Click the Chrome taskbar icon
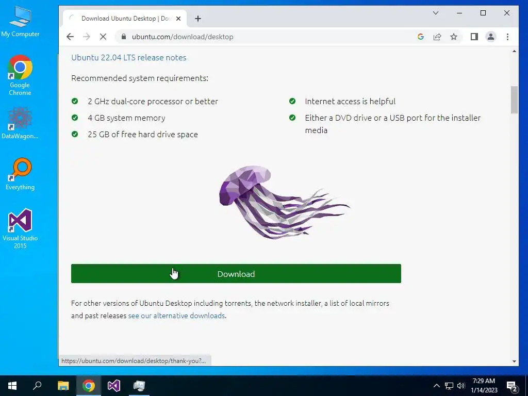Image resolution: width=528 pixels, height=396 pixels. (x=89, y=386)
